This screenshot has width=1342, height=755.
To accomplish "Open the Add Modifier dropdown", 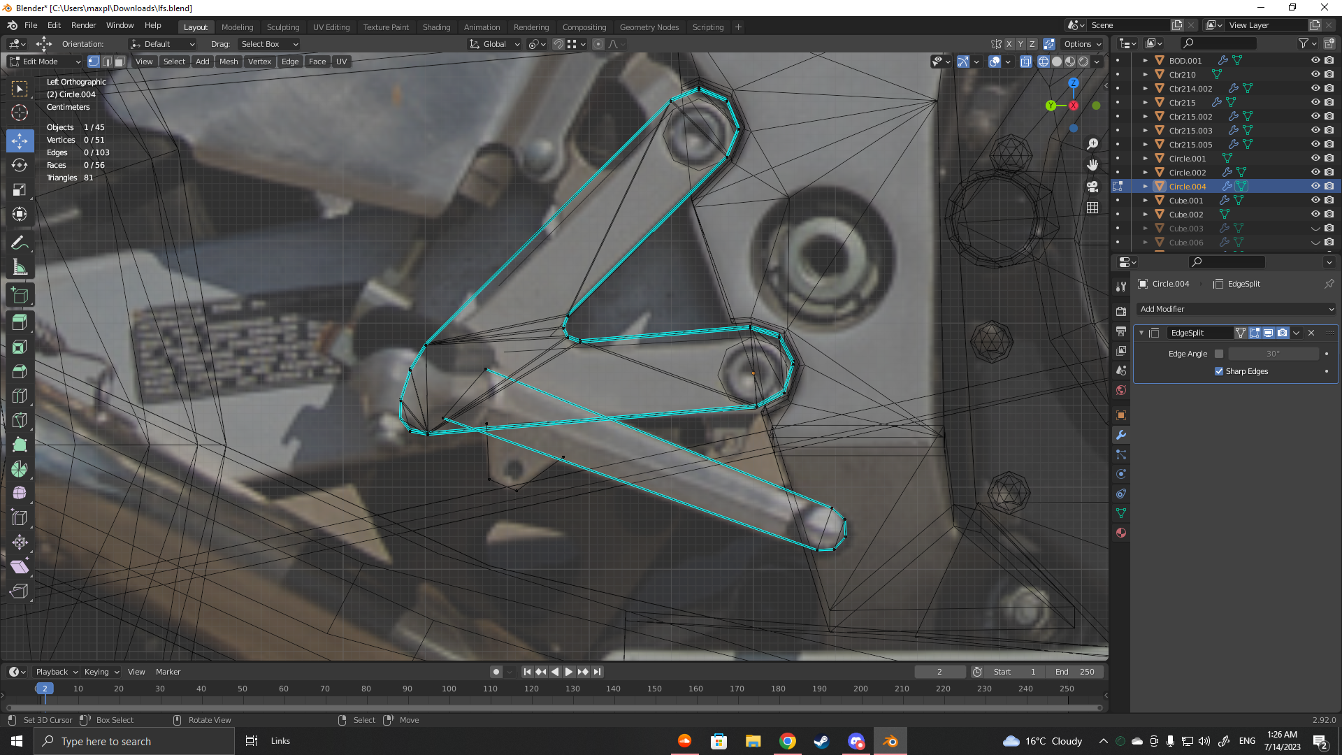I will click(1236, 309).
